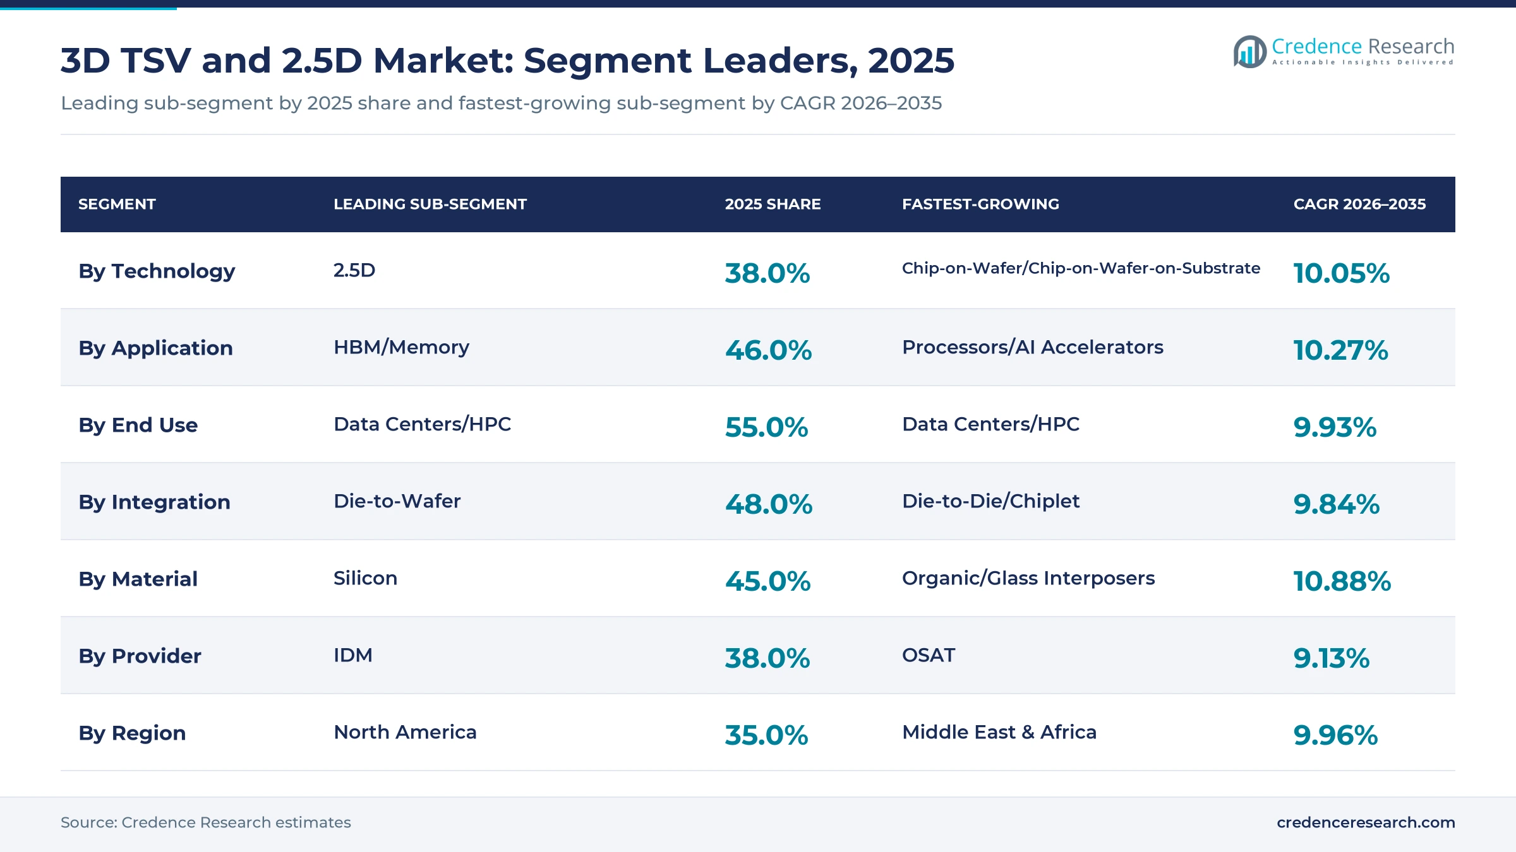Click the 9.13% CAGR value
Screen dimensions: 1516x852
pos(1332,658)
